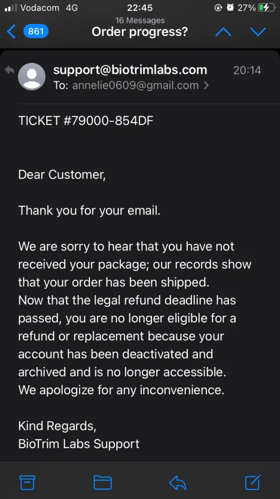Tap the 20:14 message timestamp
The width and height of the screenshot is (280, 499).
247,70
